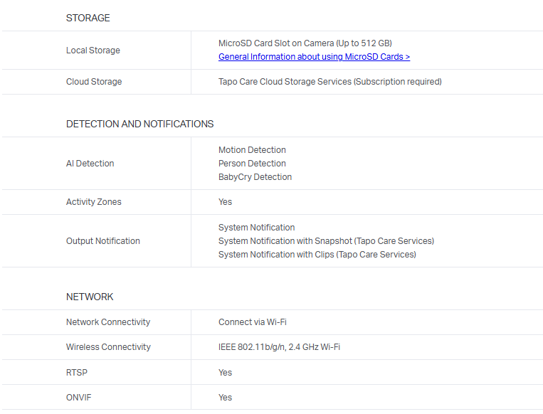543x414 pixels.
Task: Click the DETECTION AND NOTIFICATIONS heading
Action: point(139,124)
